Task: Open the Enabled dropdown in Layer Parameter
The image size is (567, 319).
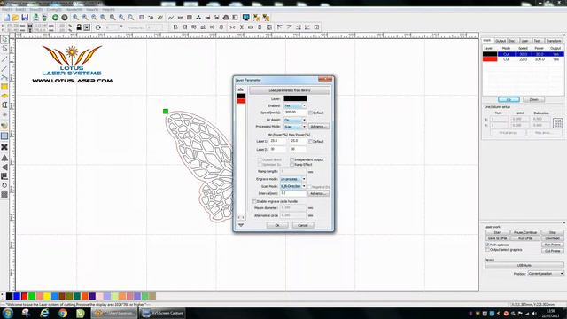Action: tap(295, 105)
